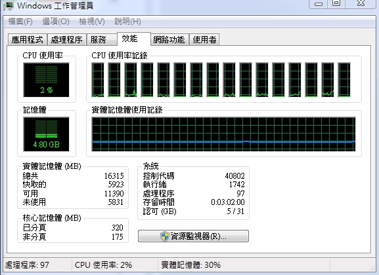379x275 pixels.
Task: Open the 檔案(F) menu
Action: coord(20,22)
